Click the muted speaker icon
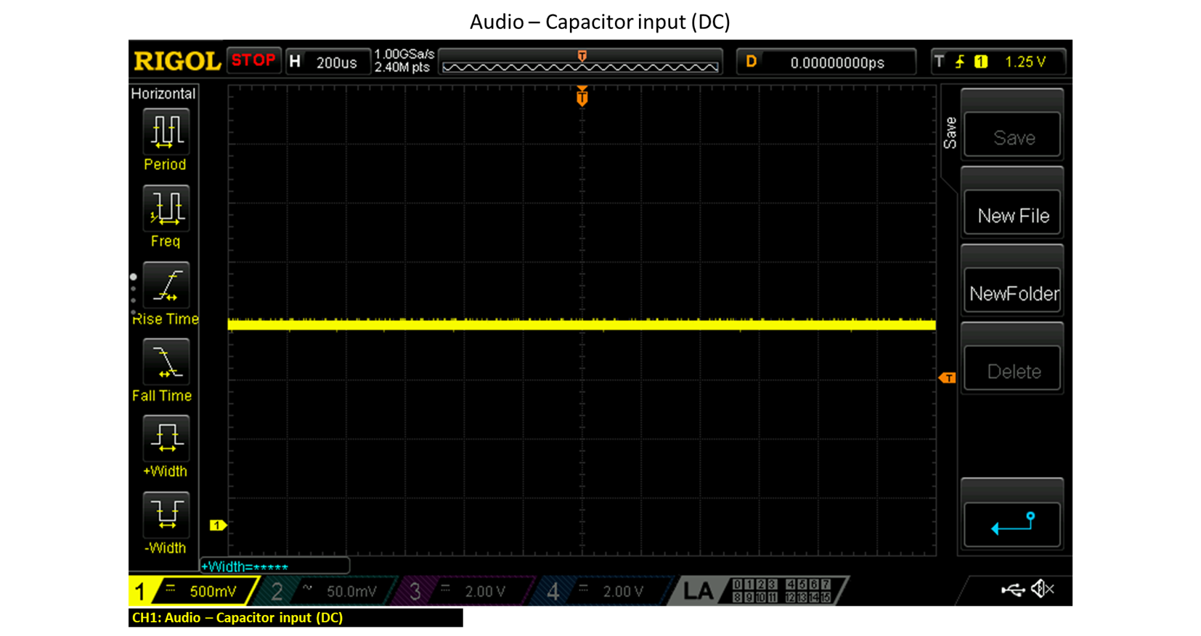The image size is (1201, 636). (x=1043, y=589)
